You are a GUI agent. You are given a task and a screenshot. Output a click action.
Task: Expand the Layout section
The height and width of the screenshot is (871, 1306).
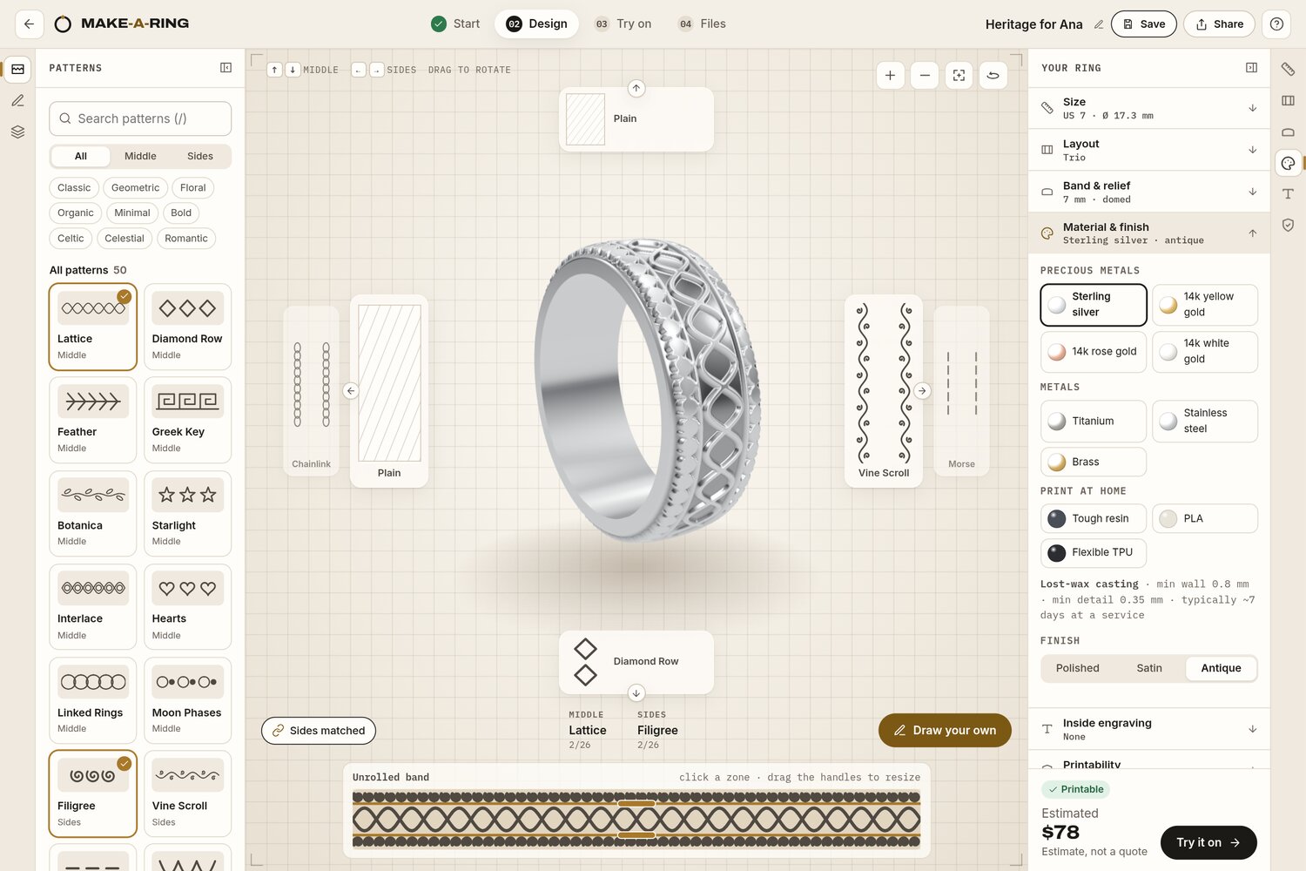pos(1149,150)
